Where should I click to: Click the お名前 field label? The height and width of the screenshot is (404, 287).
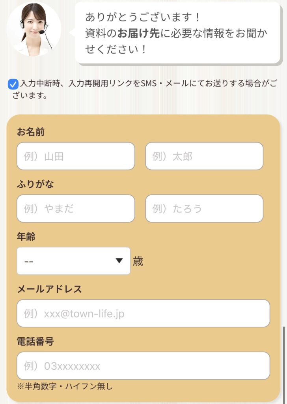(x=31, y=132)
